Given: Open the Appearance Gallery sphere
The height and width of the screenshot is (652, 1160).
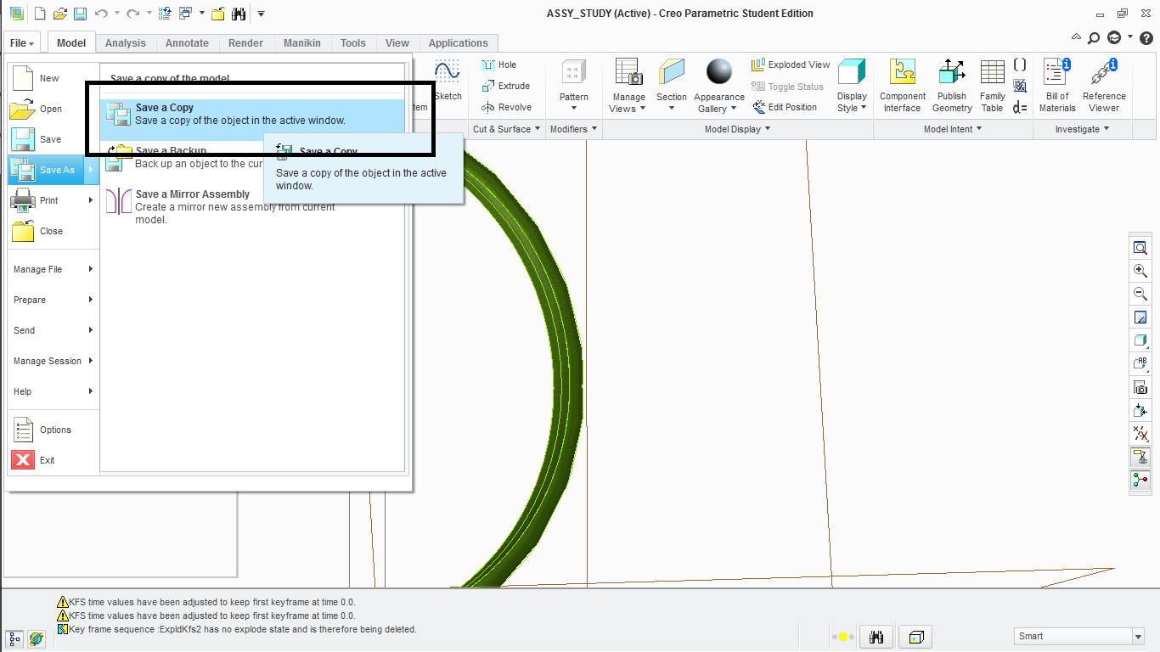Looking at the screenshot, I should 718,72.
